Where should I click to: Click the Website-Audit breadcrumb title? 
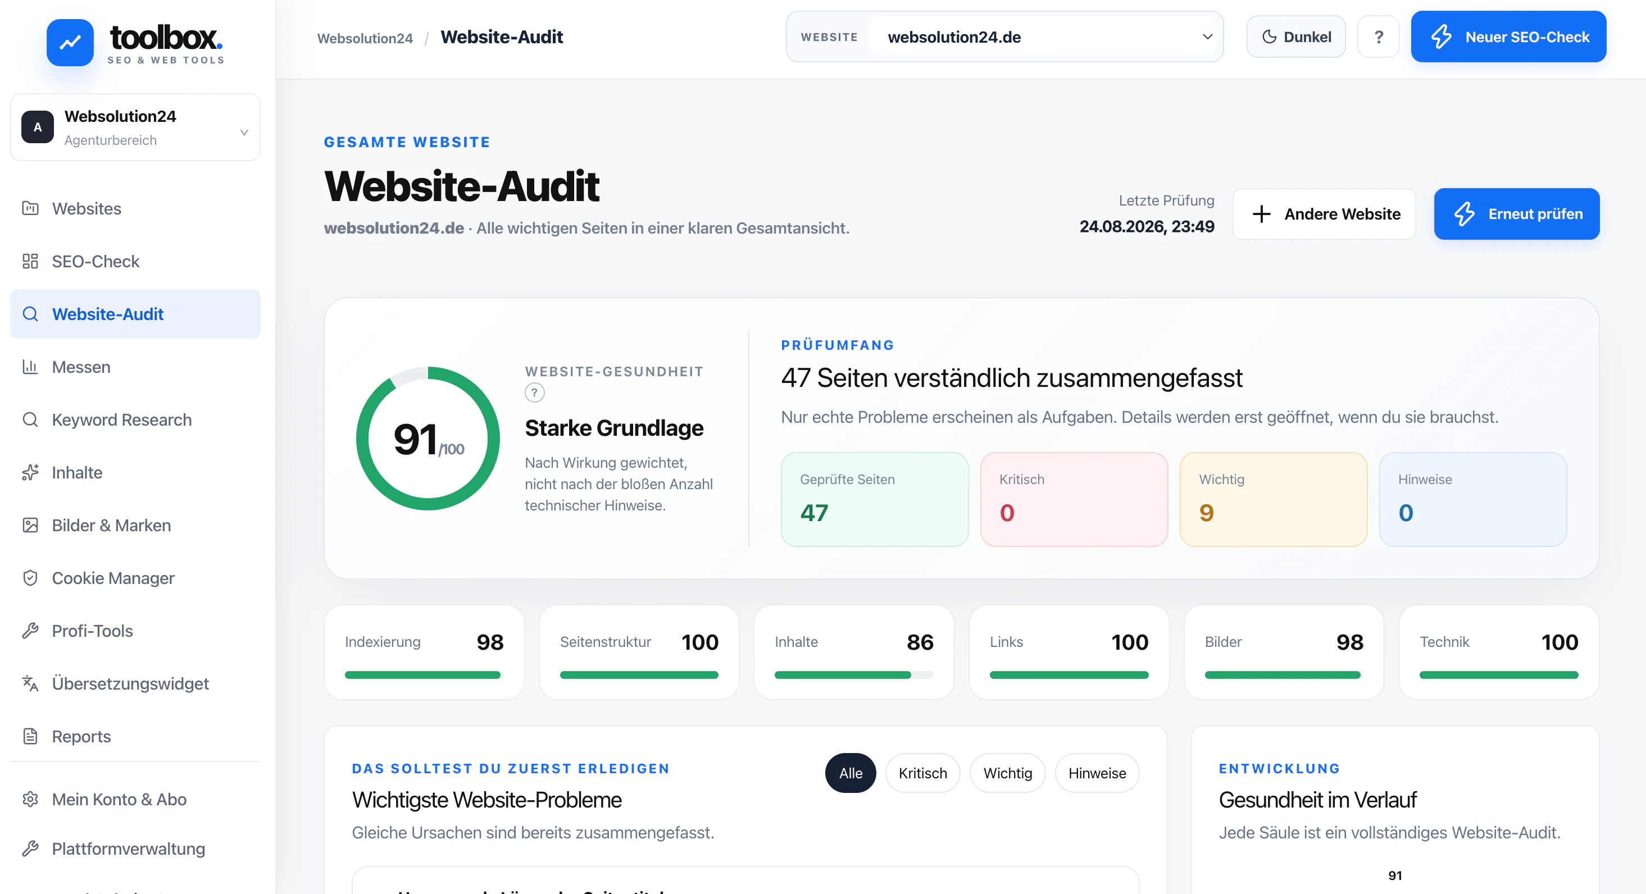(502, 37)
